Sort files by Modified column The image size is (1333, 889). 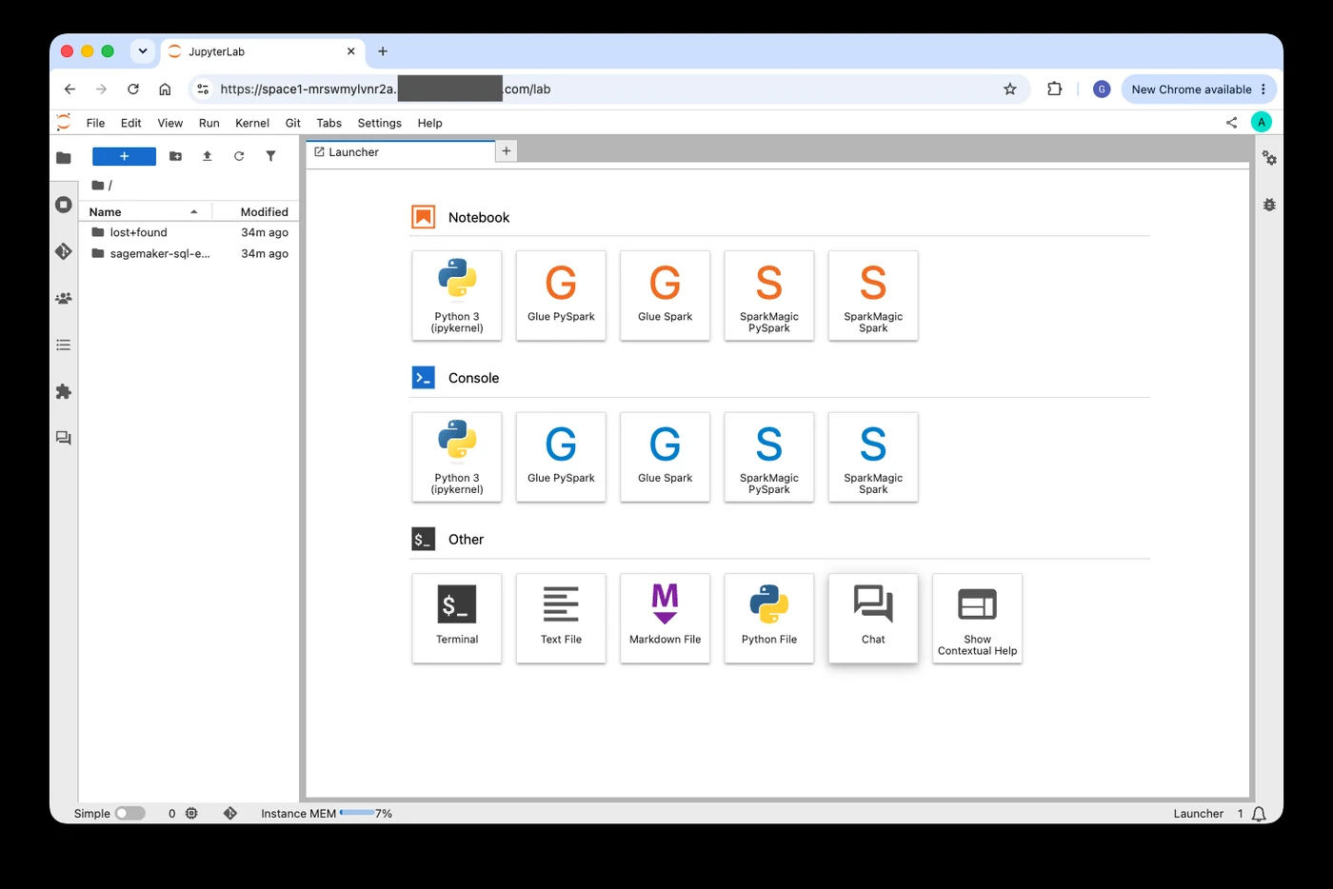click(255, 211)
